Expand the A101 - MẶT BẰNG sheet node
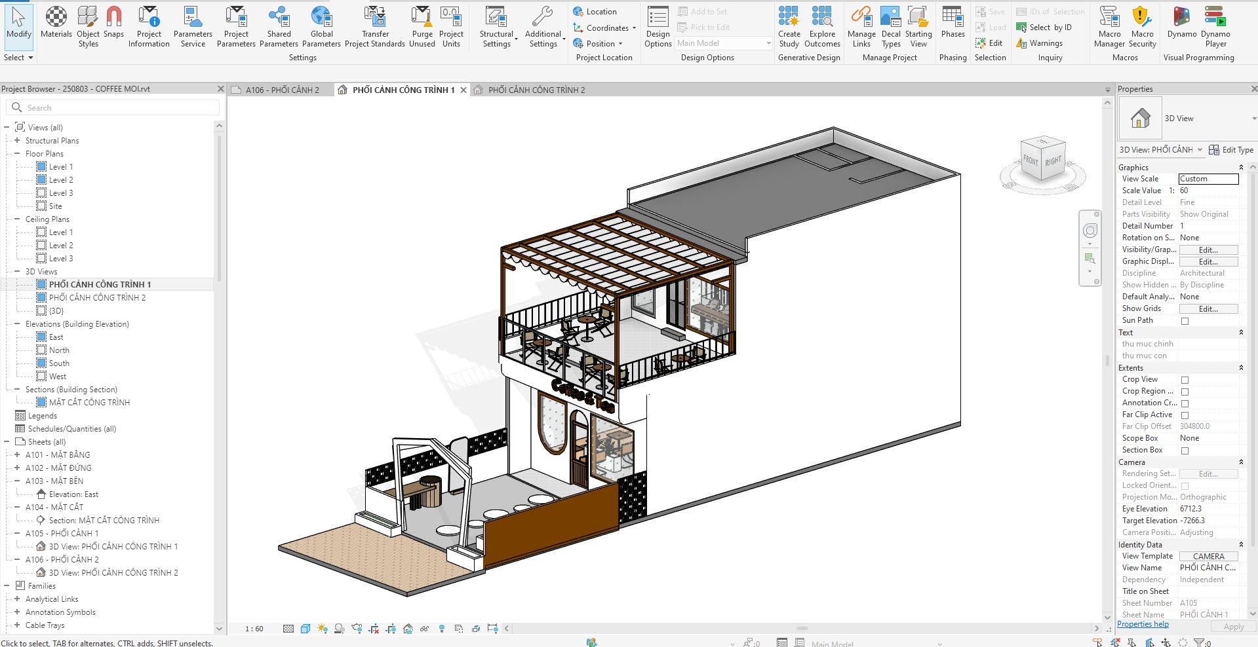This screenshot has width=1258, height=647. tap(17, 454)
